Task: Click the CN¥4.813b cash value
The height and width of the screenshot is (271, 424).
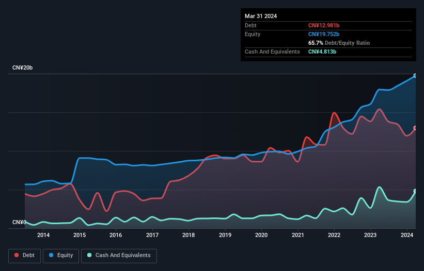Action: click(x=322, y=52)
